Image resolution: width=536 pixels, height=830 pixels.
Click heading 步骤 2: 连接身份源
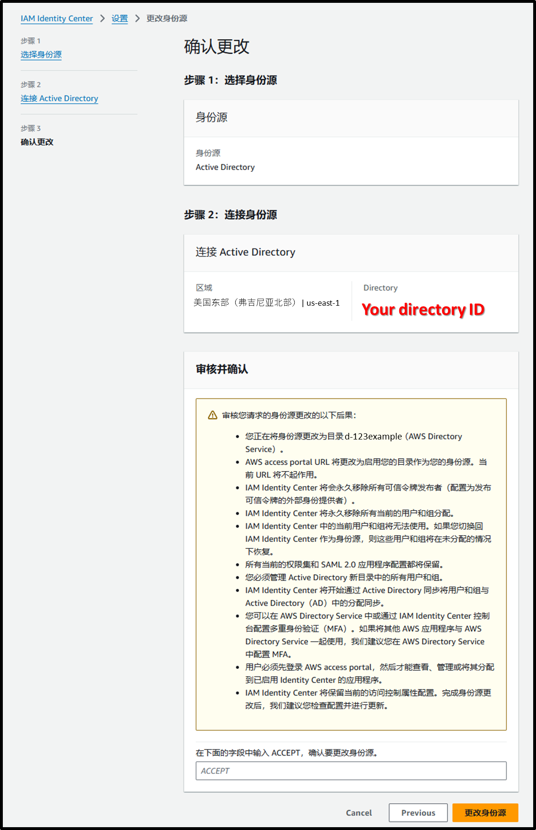(231, 215)
